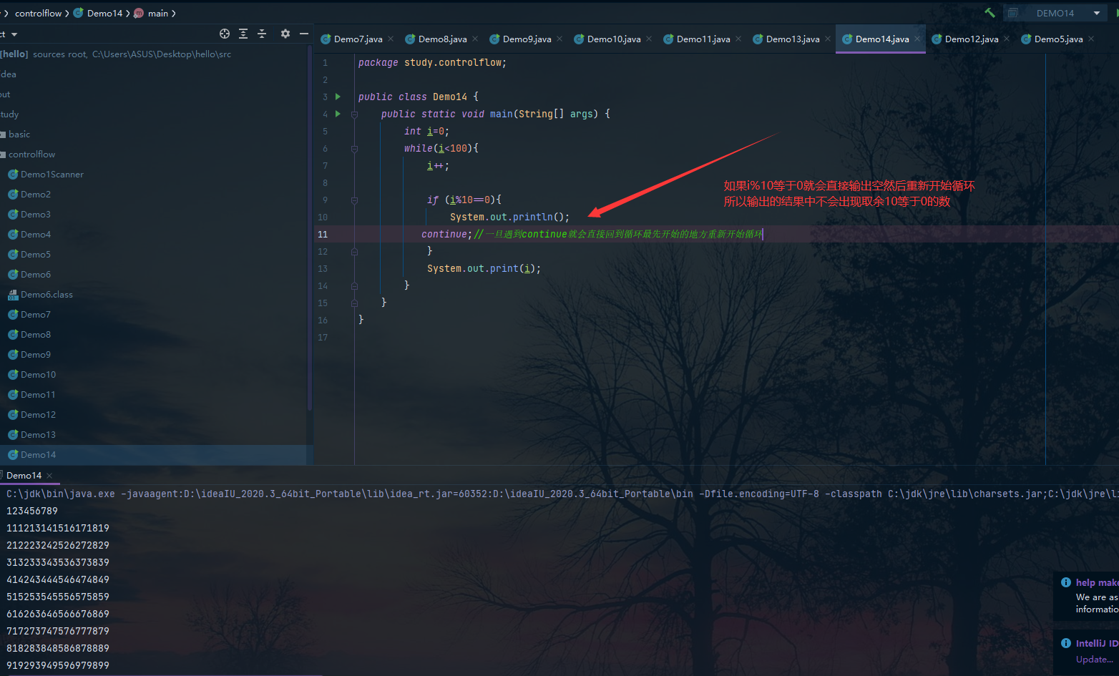
Task: Click controlflow in the navigation breadcrumb
Action: 39,13
